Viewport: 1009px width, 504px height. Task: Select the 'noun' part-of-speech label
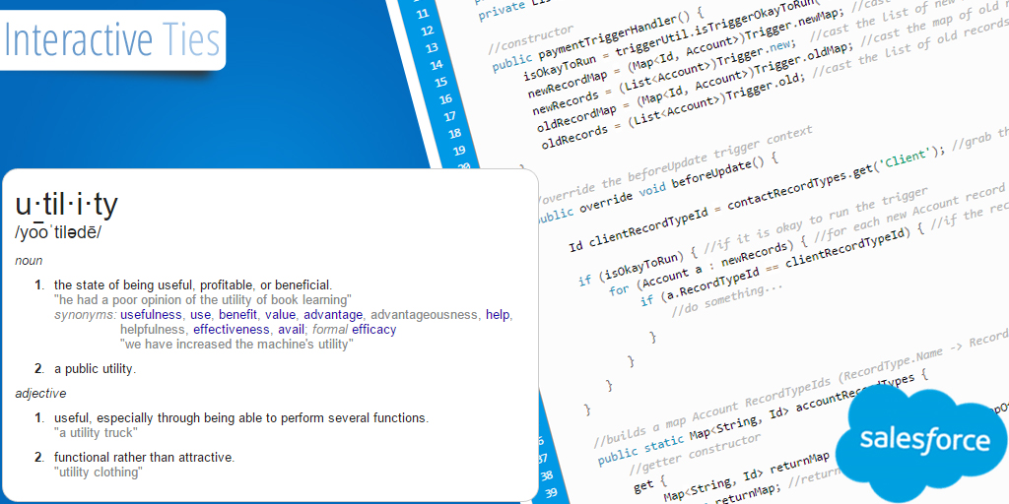point(29,261)
